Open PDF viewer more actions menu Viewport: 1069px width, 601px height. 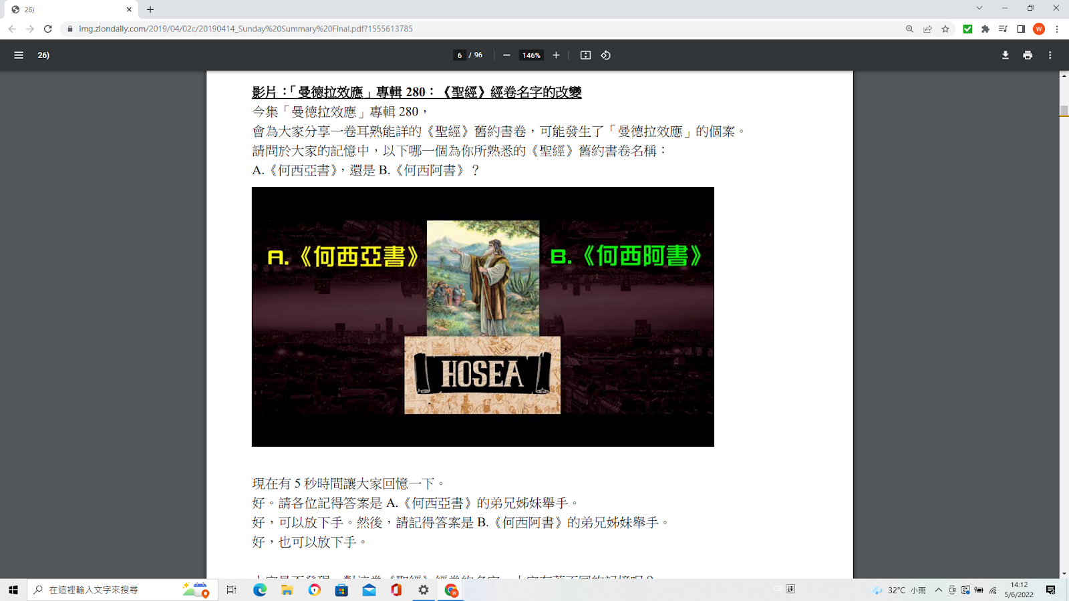[x=1050, y=55]
